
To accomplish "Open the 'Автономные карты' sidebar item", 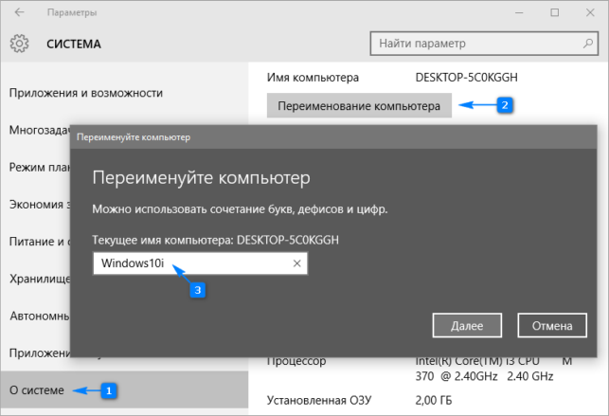I will tap(40, 316).
